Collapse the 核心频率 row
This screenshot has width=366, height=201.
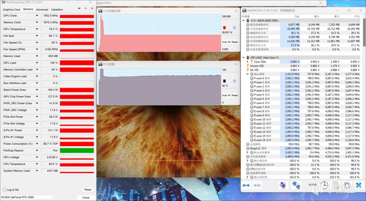[x=247, y=74]
